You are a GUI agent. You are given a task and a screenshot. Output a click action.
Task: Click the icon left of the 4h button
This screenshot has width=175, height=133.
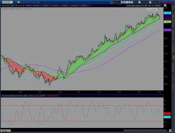coord(125,2)
